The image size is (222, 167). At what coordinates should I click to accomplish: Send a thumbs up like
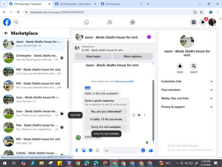(151, 151)
